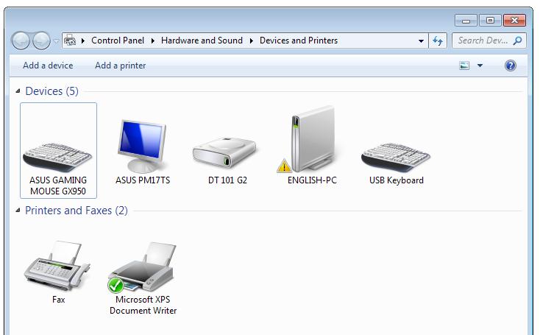Maximize the Devices and Printers window
Image resolution: width=540 pixels, height=335 pixels.
tap(490, 21)
